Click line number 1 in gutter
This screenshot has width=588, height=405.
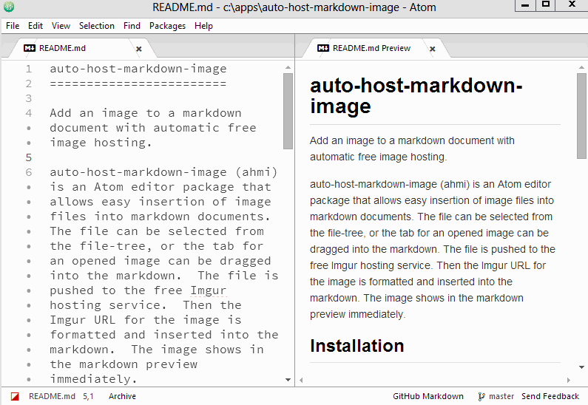[29, 69]
